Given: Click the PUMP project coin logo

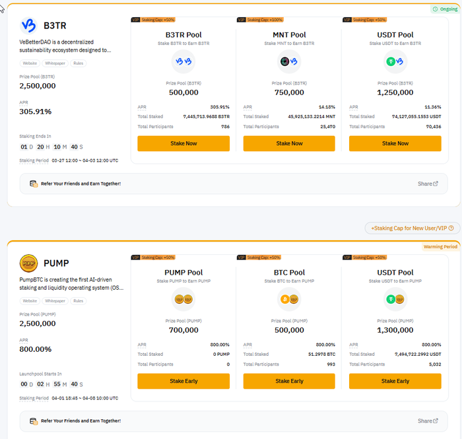Looking at the screenshot, I should pos(29,263).
